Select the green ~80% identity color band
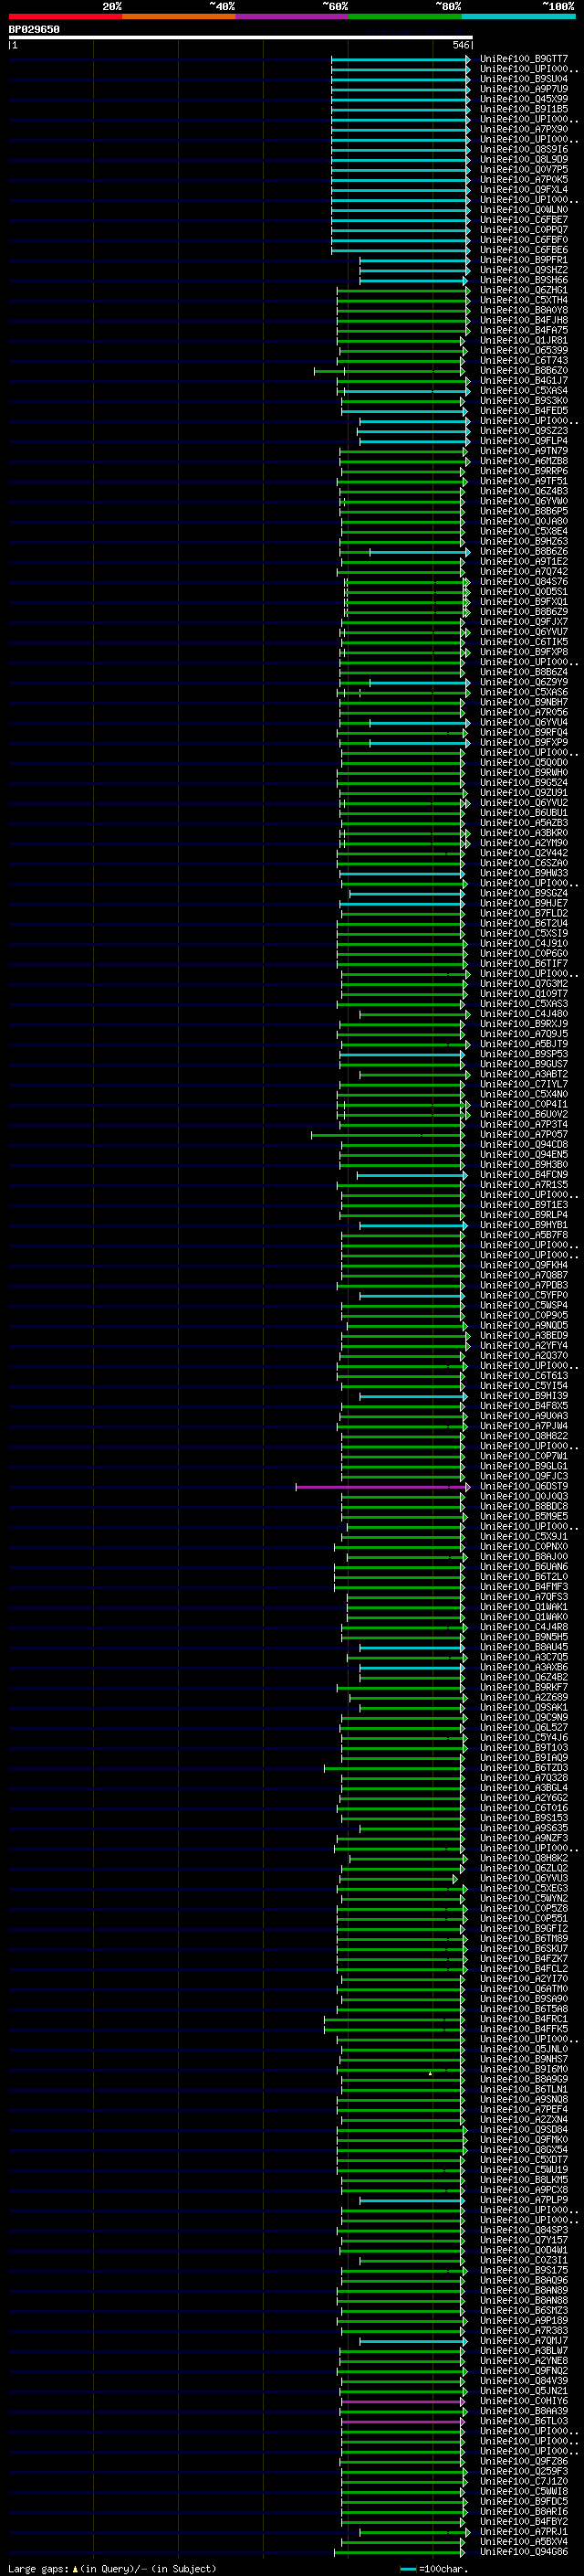The image size is (584, 2576). click(x=405, y=16)
